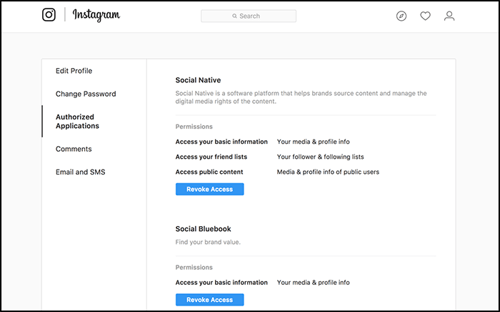Open the Explore compass icon
The image size is (500, 312).
click(401, 16)
